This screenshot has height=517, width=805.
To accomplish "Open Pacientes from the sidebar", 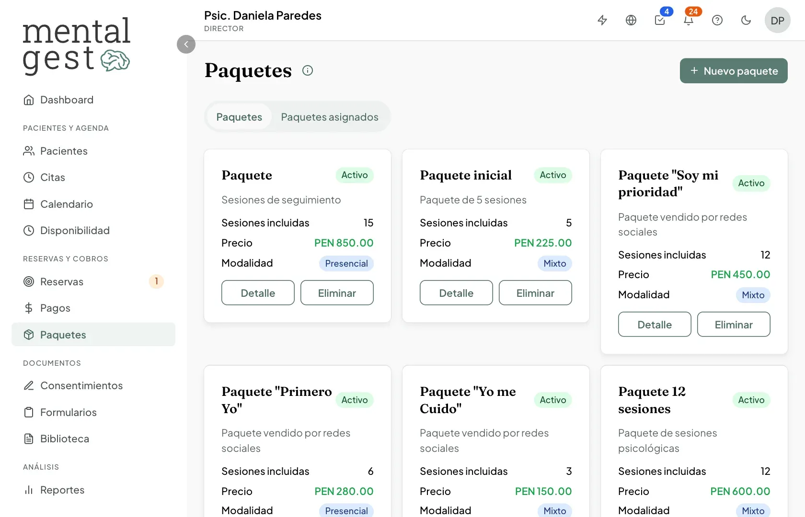I will (93, 151).
